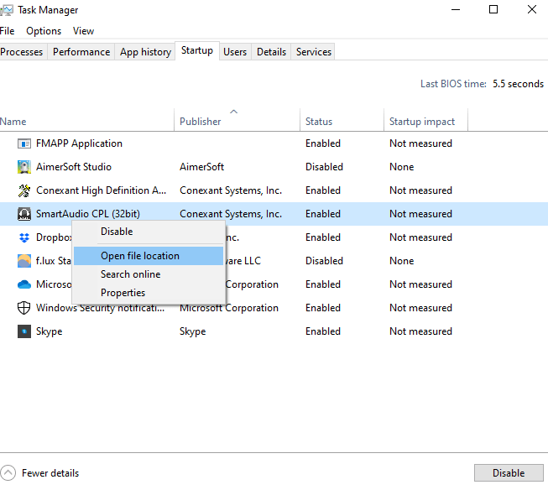Click the Conexant High Definition audio icon
548x490 pixels.
pos(24,190)
